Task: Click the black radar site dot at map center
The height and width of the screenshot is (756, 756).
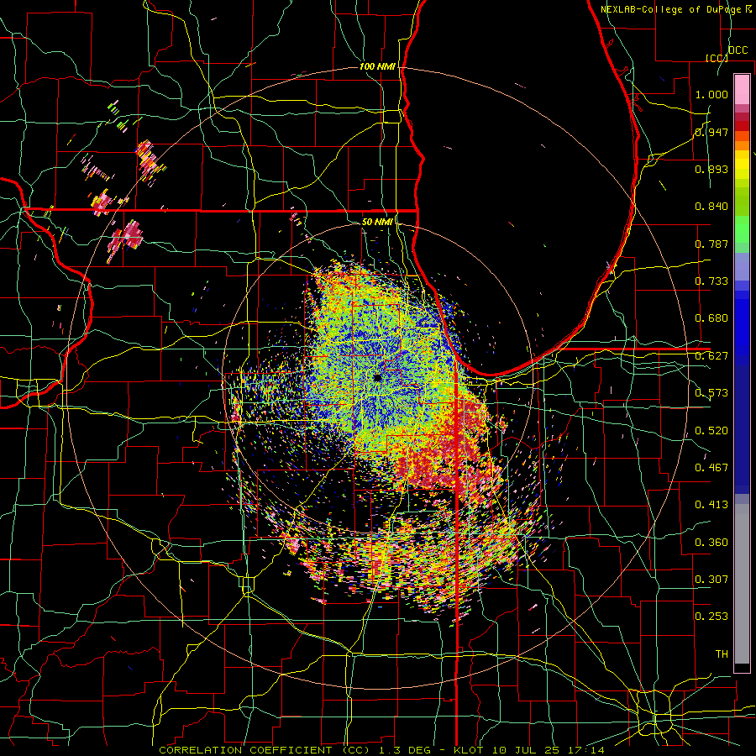Action: tap(377, 378)
